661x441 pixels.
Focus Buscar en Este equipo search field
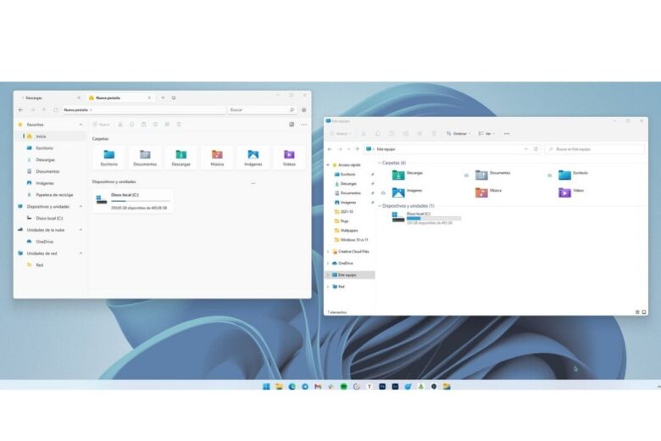[594, 149]
